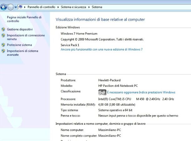Click shield icon beside Impostazioni di connessione remota

[3, 35]
